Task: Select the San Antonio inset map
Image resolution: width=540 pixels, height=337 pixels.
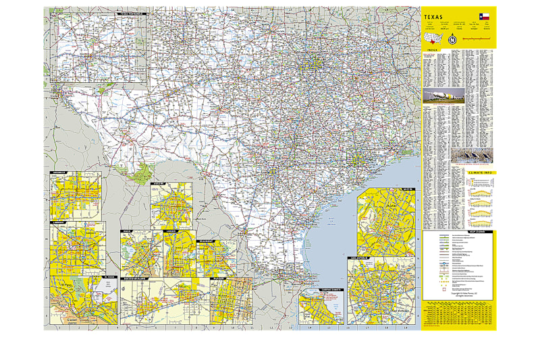Action: coord(381,292)
